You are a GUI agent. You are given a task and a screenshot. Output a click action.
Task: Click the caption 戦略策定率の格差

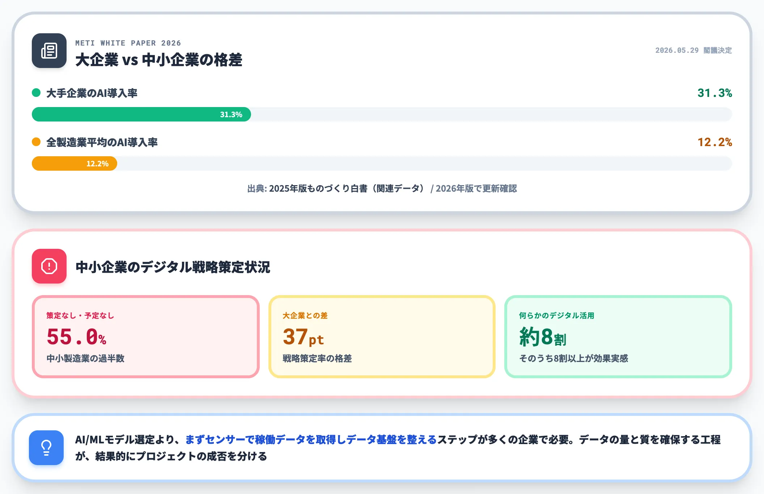pyautogui.click(x=317, y=358)
